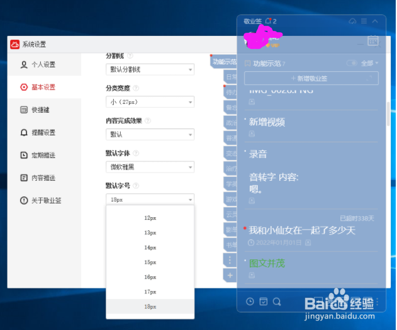Open the 全部 filter dropdown
397x330 pixels.
[370, 63]
